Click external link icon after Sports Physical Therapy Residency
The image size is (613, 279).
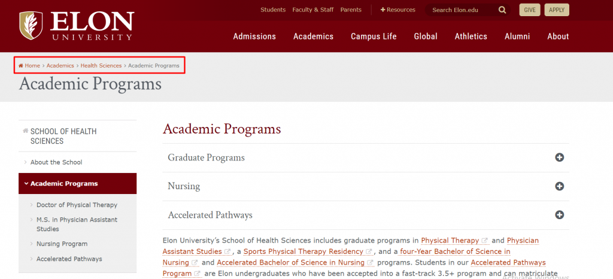pos(369,251)
